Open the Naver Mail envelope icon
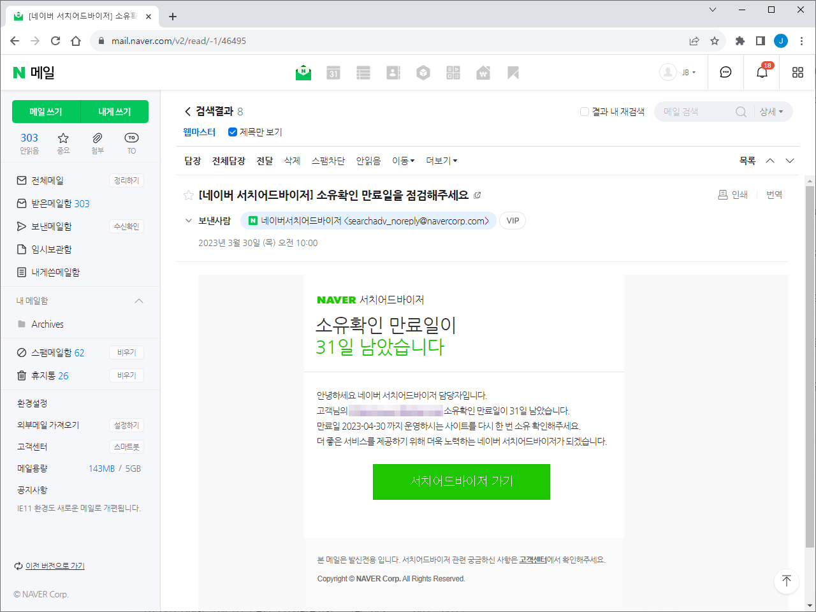 click(x=303, y=73)
